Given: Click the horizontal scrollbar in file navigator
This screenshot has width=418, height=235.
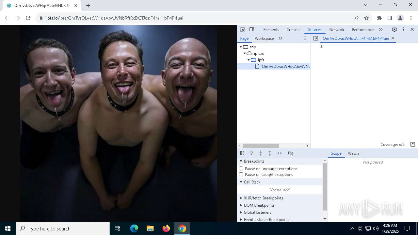Looking at the screenshot, I should [261, 146].
